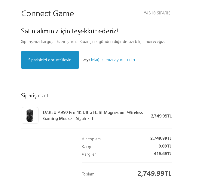205x195 pixels.
Task: Click the Alt toplam label
Action: (91, 139)
